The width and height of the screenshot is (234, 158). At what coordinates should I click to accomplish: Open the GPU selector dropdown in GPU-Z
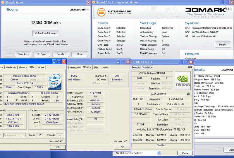click(159, 153)
